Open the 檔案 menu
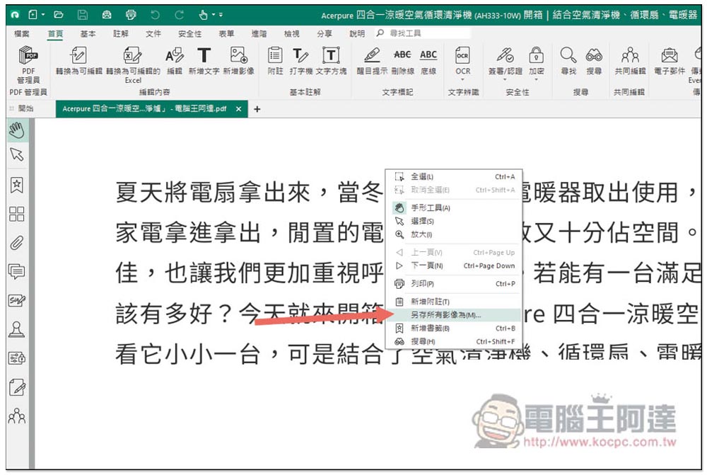 click(x=21, y=34)
